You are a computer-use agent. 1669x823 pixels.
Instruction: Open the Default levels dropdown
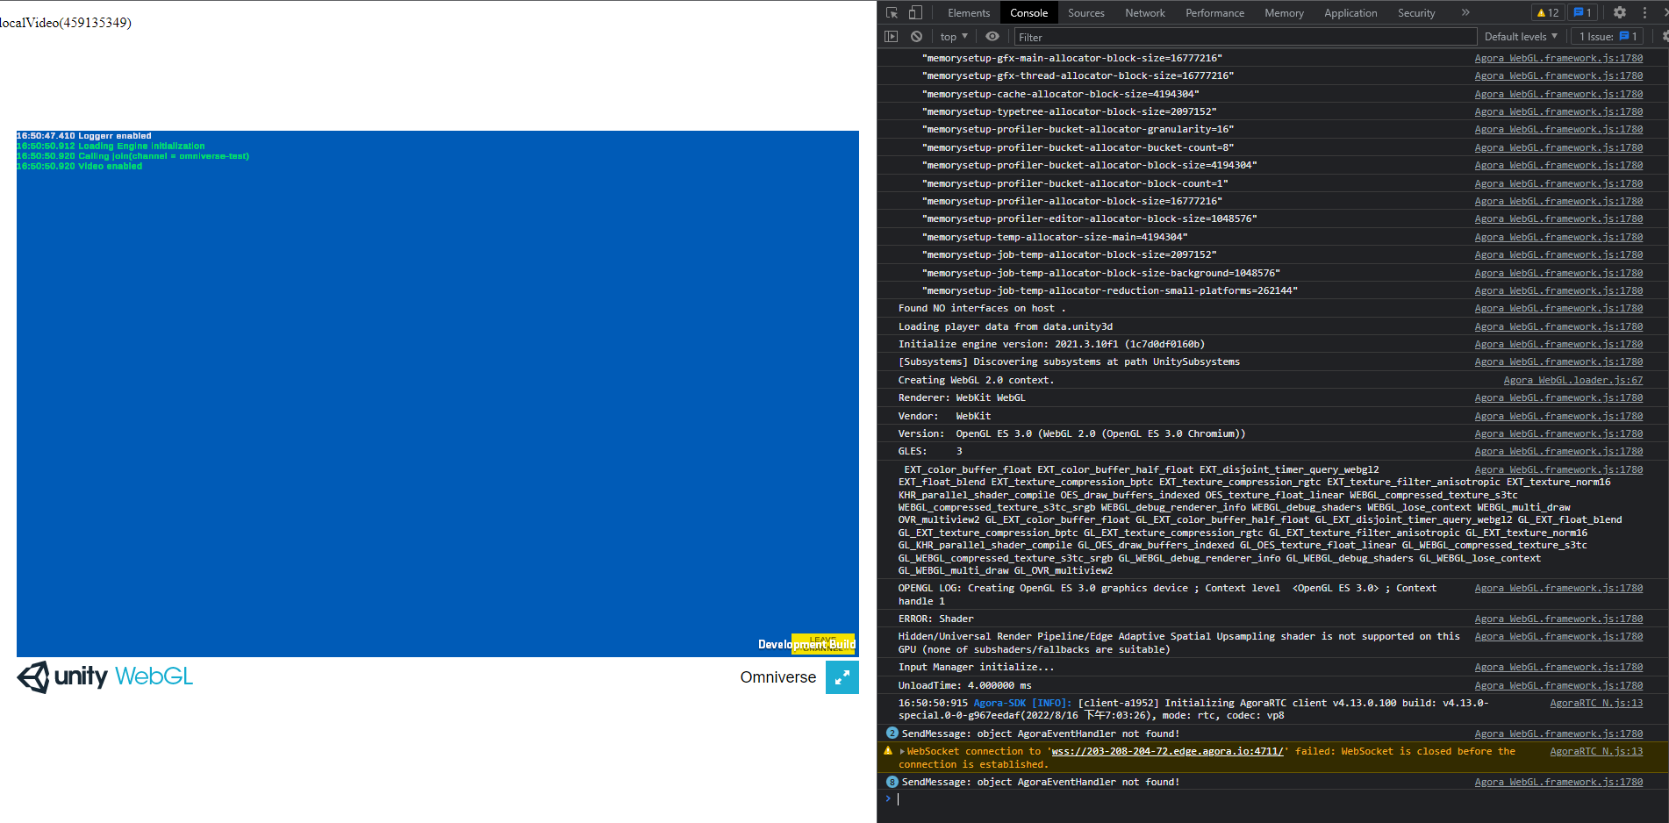click(x=1521, y=36)
